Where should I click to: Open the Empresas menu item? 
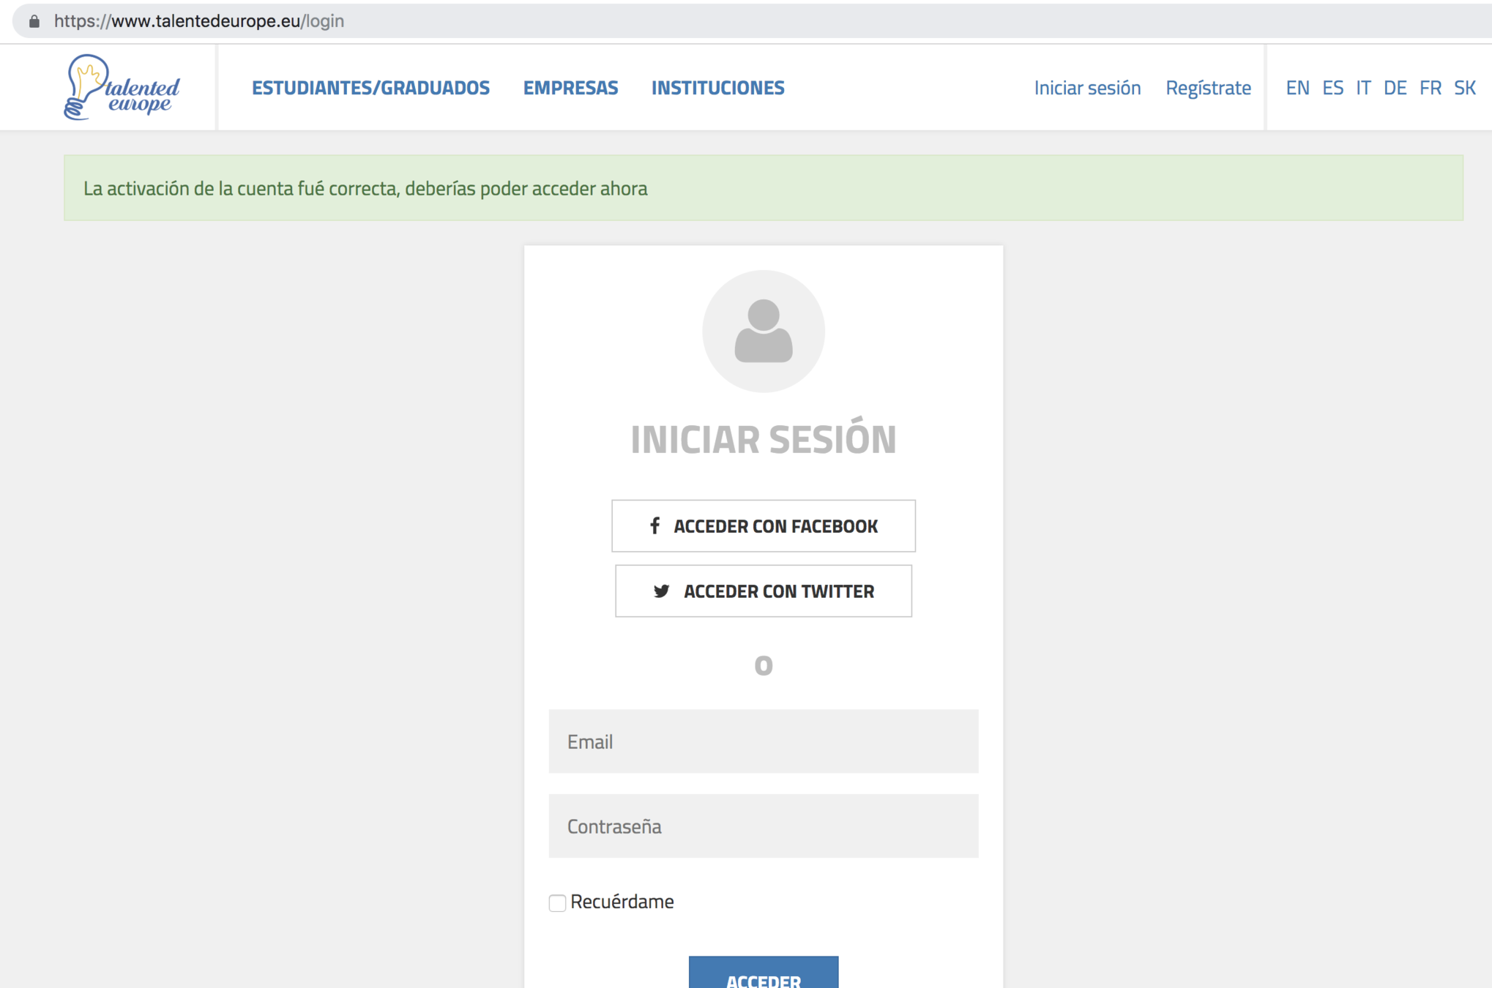click(570, 88)
